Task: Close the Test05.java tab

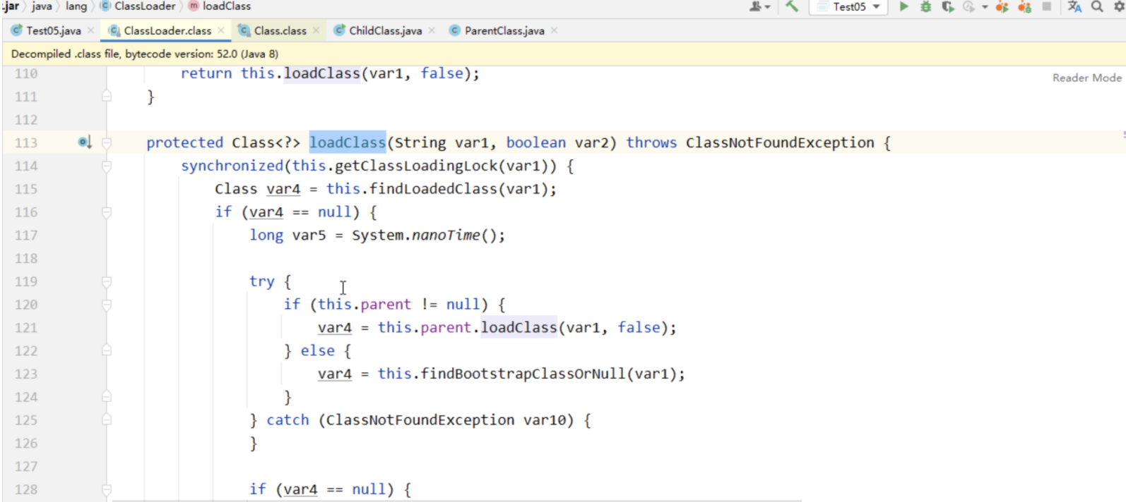Action: 91,30
